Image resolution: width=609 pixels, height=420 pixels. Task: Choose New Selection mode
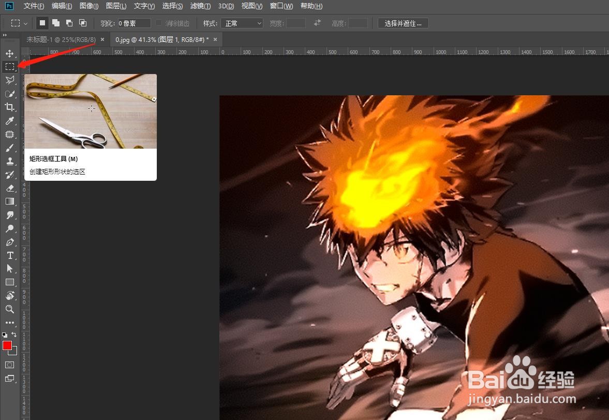(x=42, y=23)
